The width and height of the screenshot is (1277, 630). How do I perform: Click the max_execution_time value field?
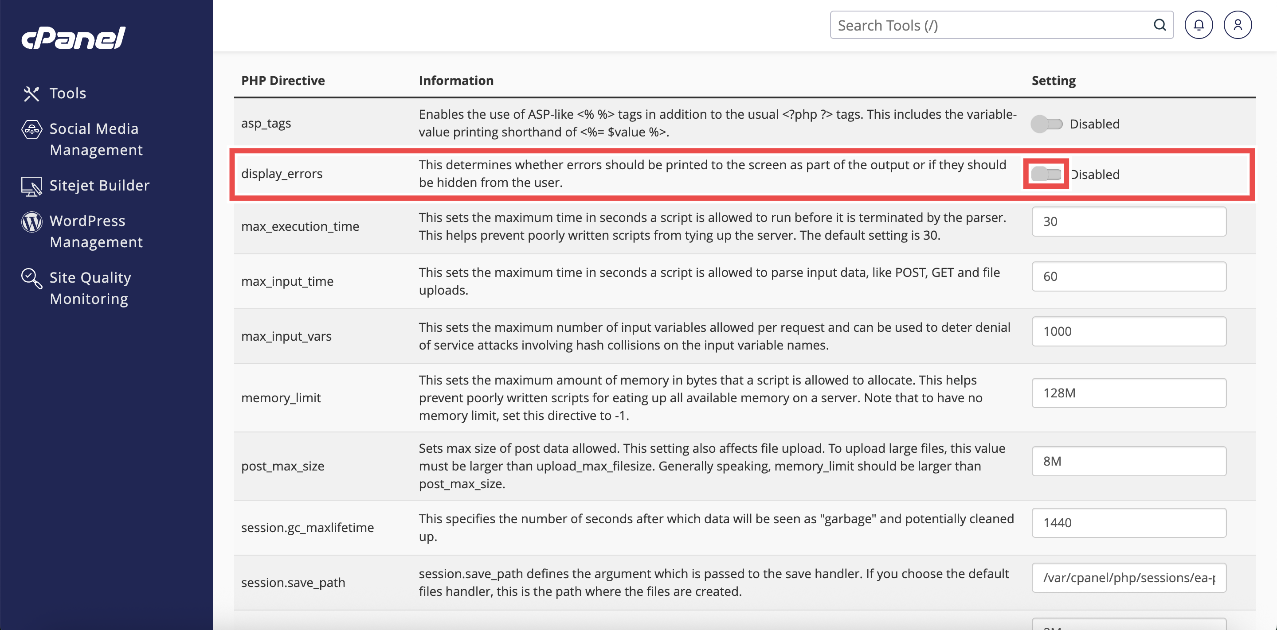point(1129,222)
